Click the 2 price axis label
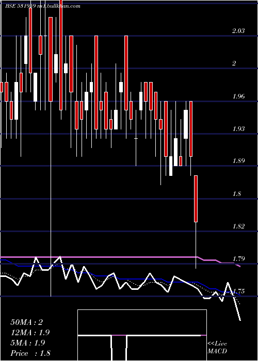 click(234, 63)
